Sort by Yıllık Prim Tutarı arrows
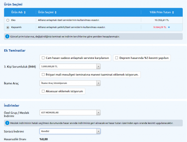187x142 pixels. 173,12
